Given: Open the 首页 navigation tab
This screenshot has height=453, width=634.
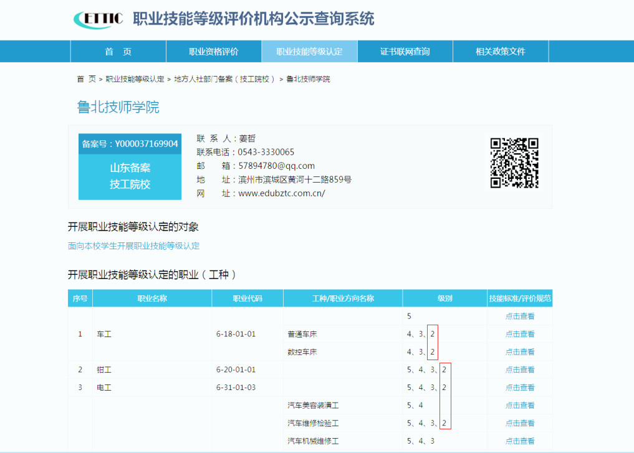Looking at the screenshot, I should click(118, 51).
